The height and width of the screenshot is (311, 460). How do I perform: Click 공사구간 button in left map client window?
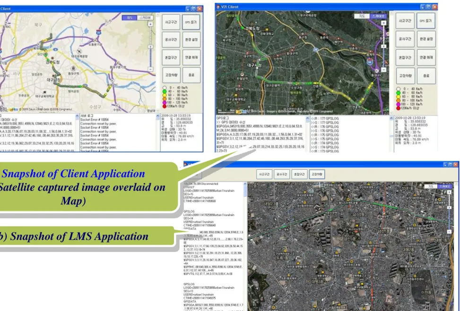point(171,40)
